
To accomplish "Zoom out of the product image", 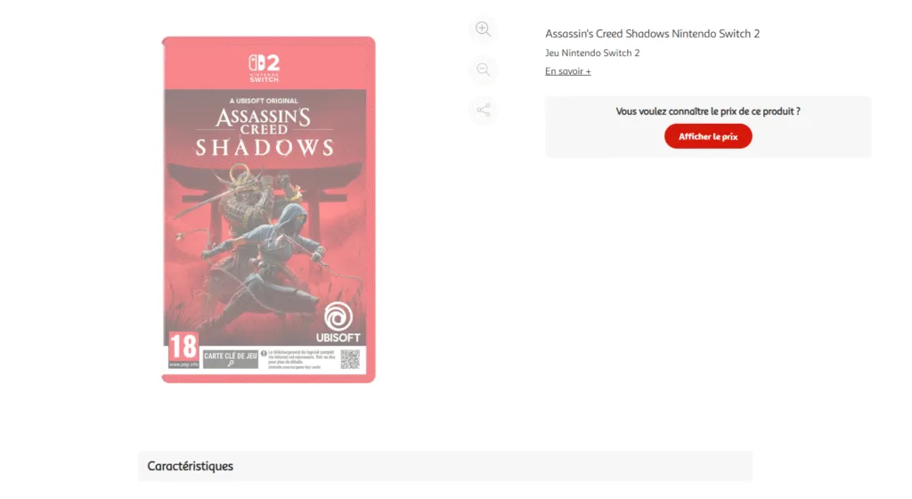I will click(483, 70).
